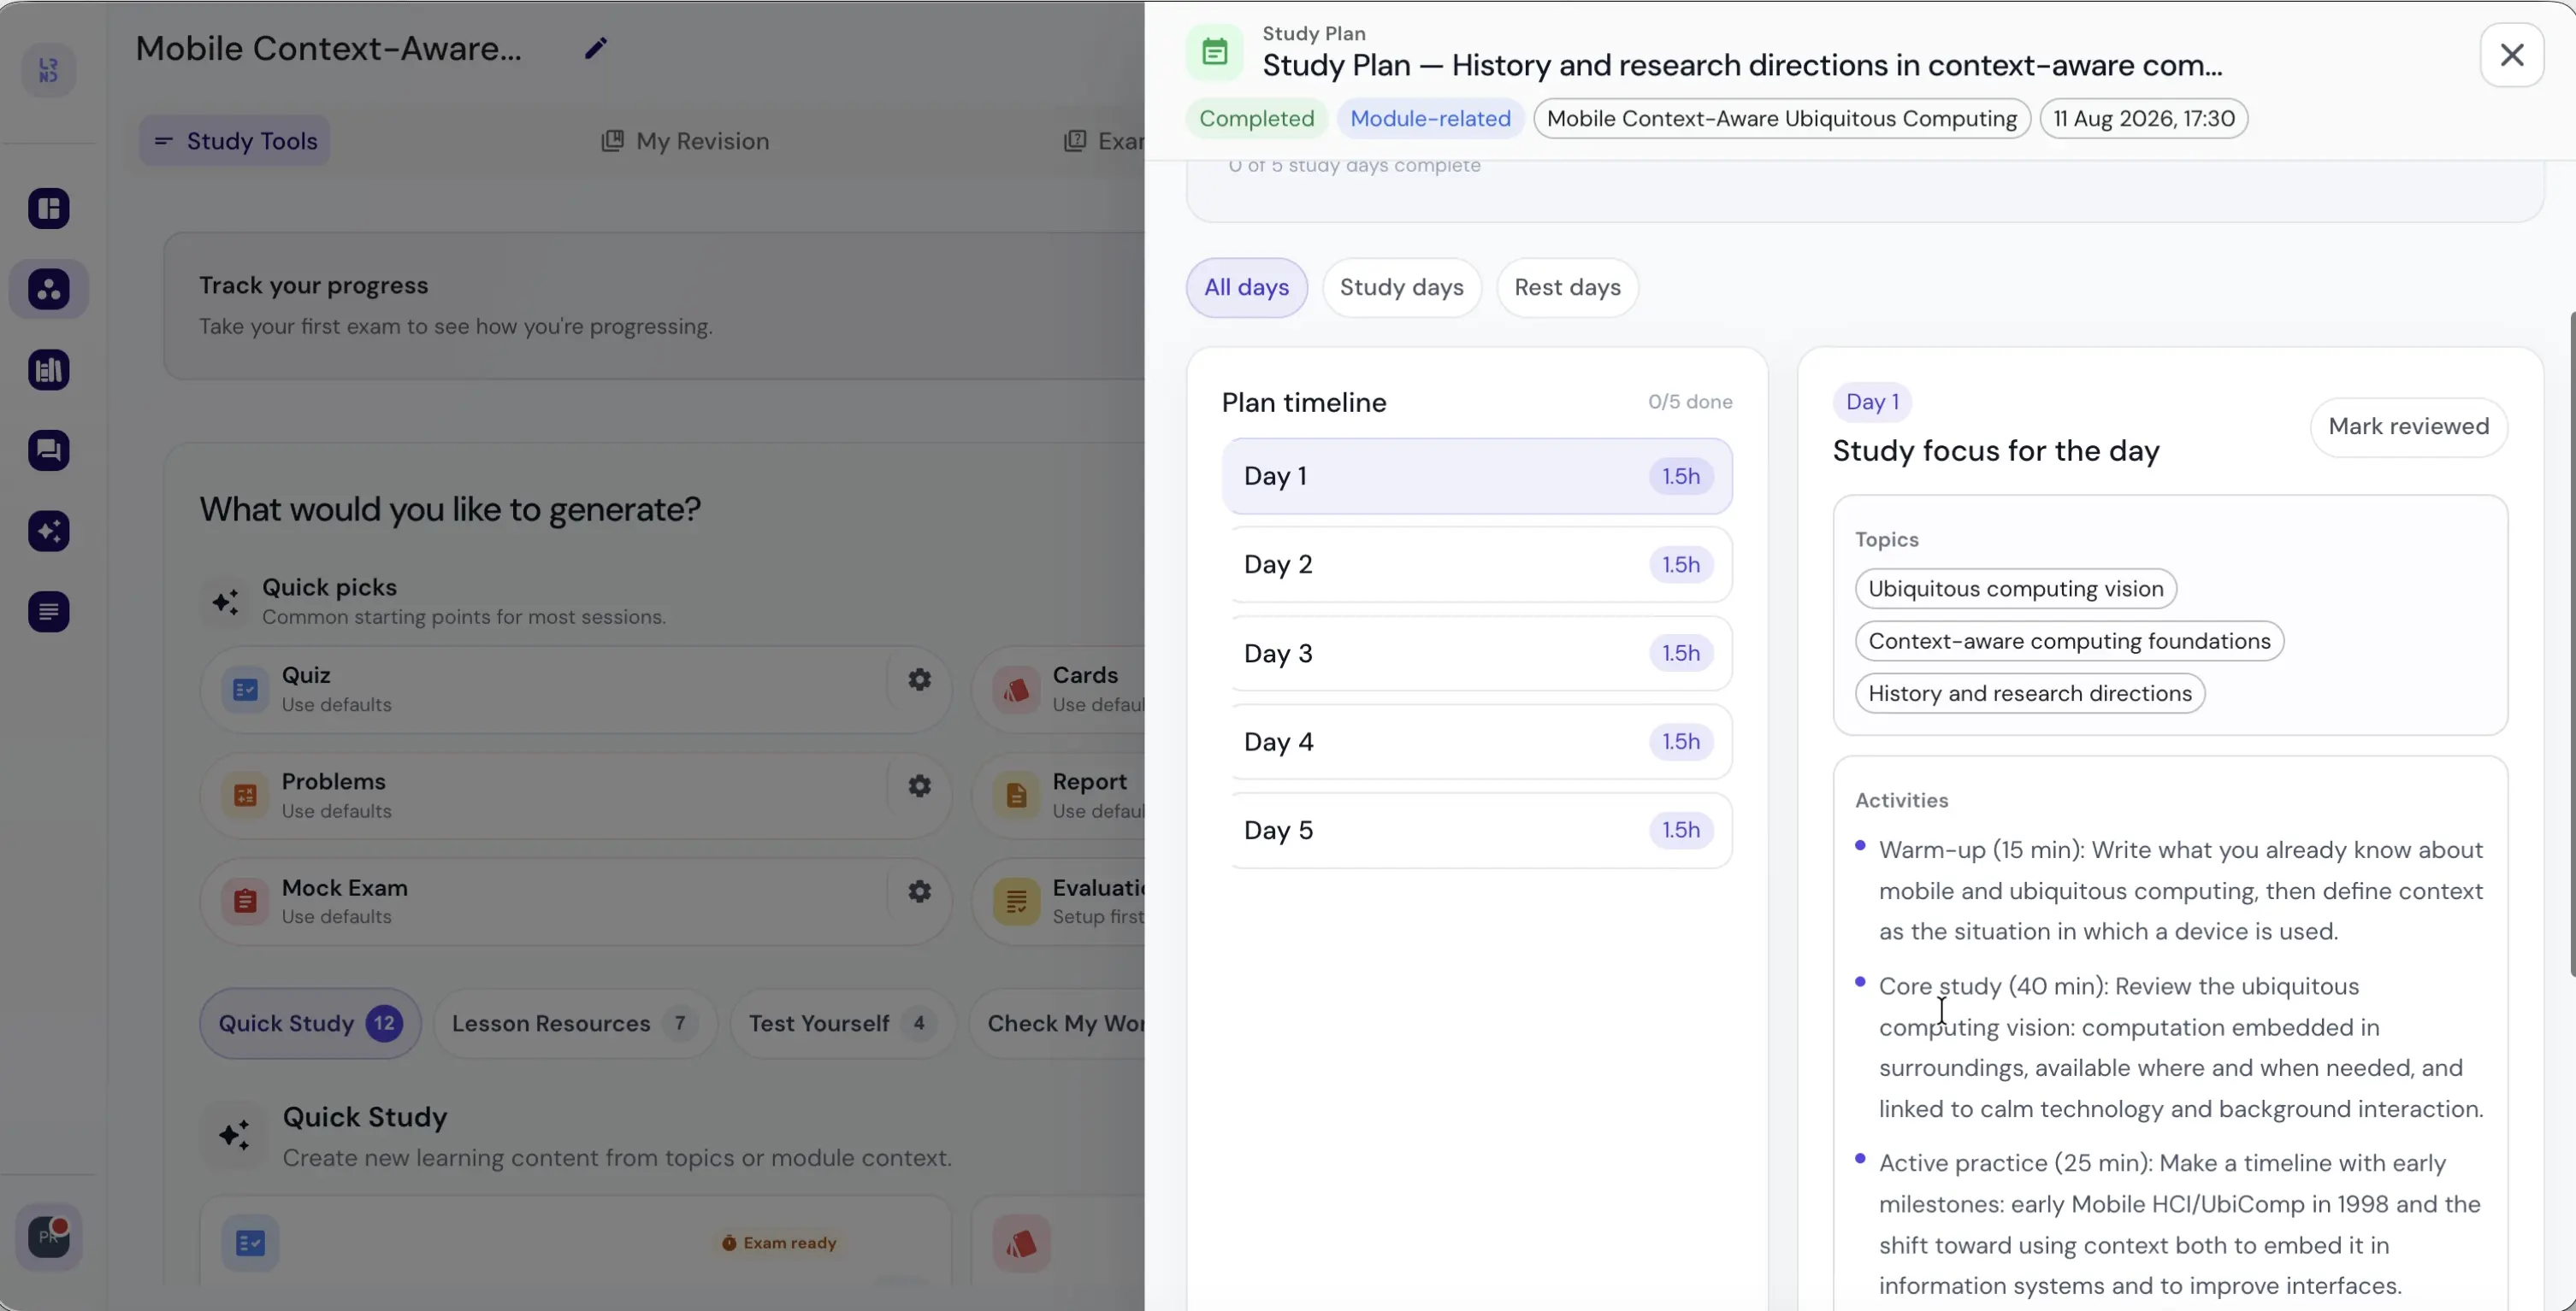
Task: Open Quiz settings gear
Action: [919, 680]
